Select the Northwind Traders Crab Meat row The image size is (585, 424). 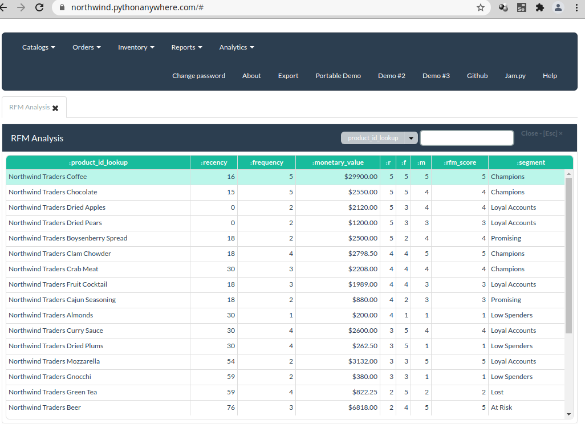click(x=286, y=269)
